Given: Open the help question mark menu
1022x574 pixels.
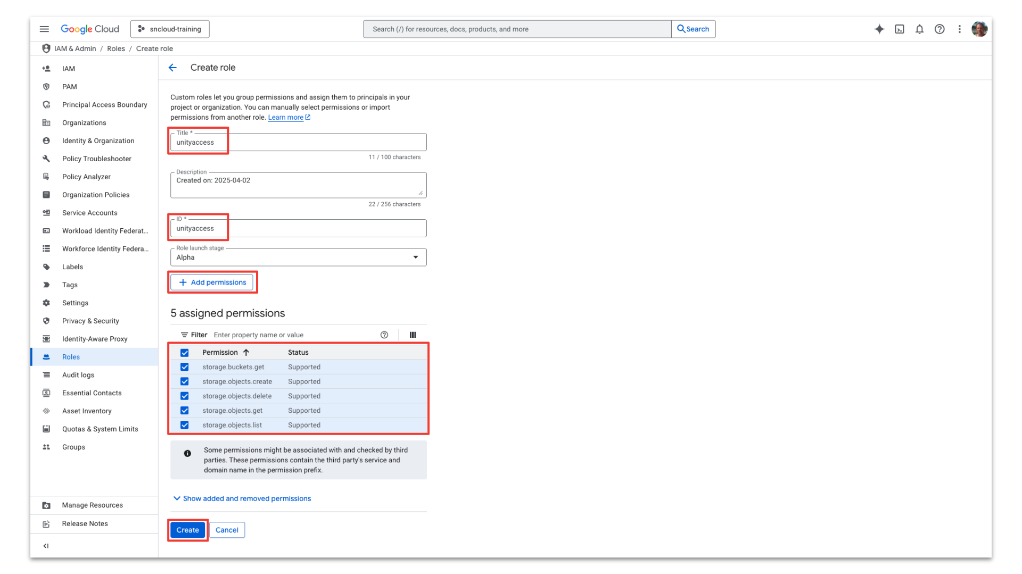Looking at the screenshot, I should tap(939, 29).
